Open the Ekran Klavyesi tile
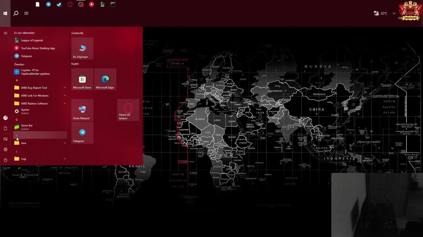The image size is (423, 237). [82, 110]
